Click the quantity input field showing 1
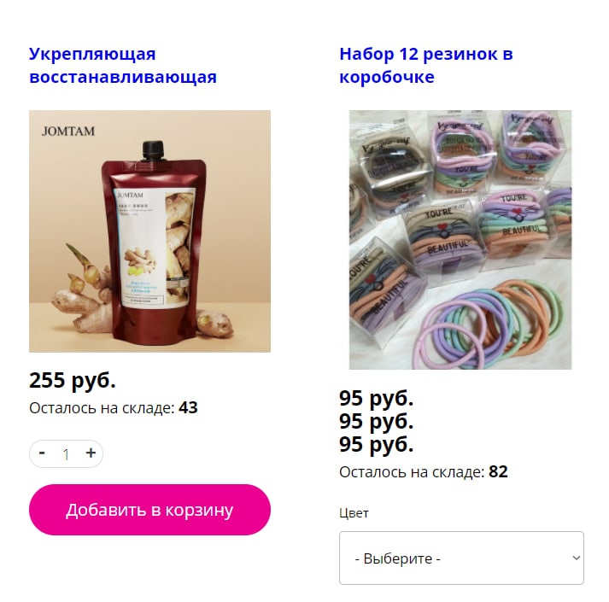Screen dimensions: 609x602 66,454
